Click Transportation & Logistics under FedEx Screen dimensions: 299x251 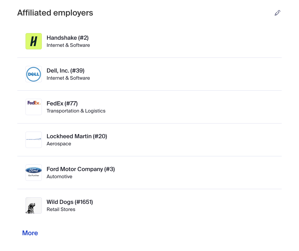click(x=76, y=111)
